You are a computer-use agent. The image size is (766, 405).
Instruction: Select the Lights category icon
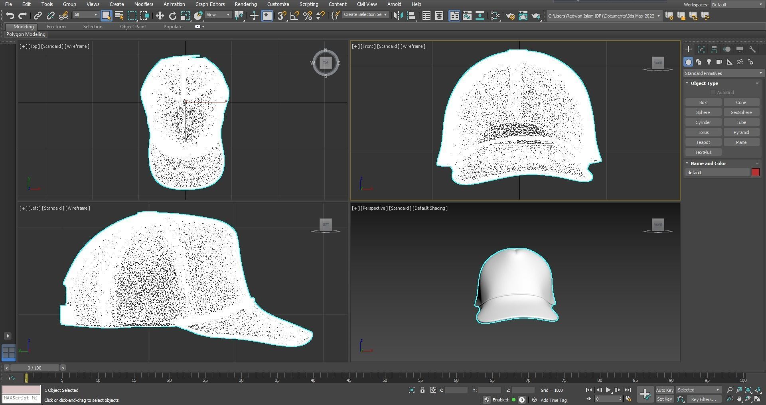[709, 62]
